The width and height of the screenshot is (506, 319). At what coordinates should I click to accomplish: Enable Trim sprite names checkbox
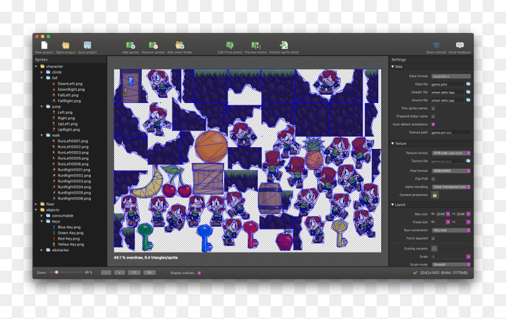[x=433, y=108]
